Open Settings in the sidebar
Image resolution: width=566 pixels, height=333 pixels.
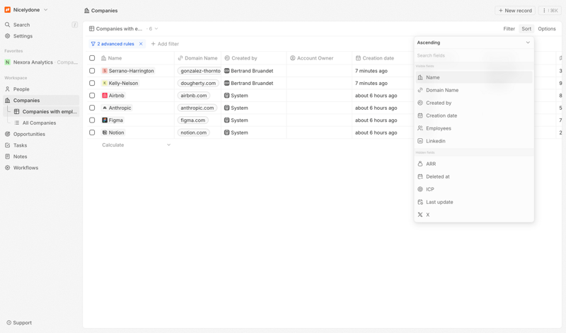[x=41, y=36]
